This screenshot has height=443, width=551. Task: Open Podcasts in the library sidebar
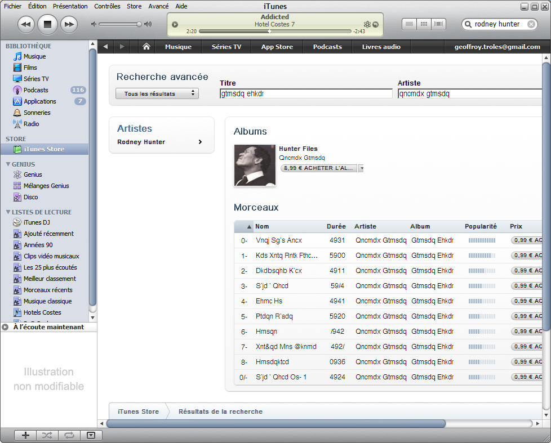pyautogui.click(x=35, y=90)
